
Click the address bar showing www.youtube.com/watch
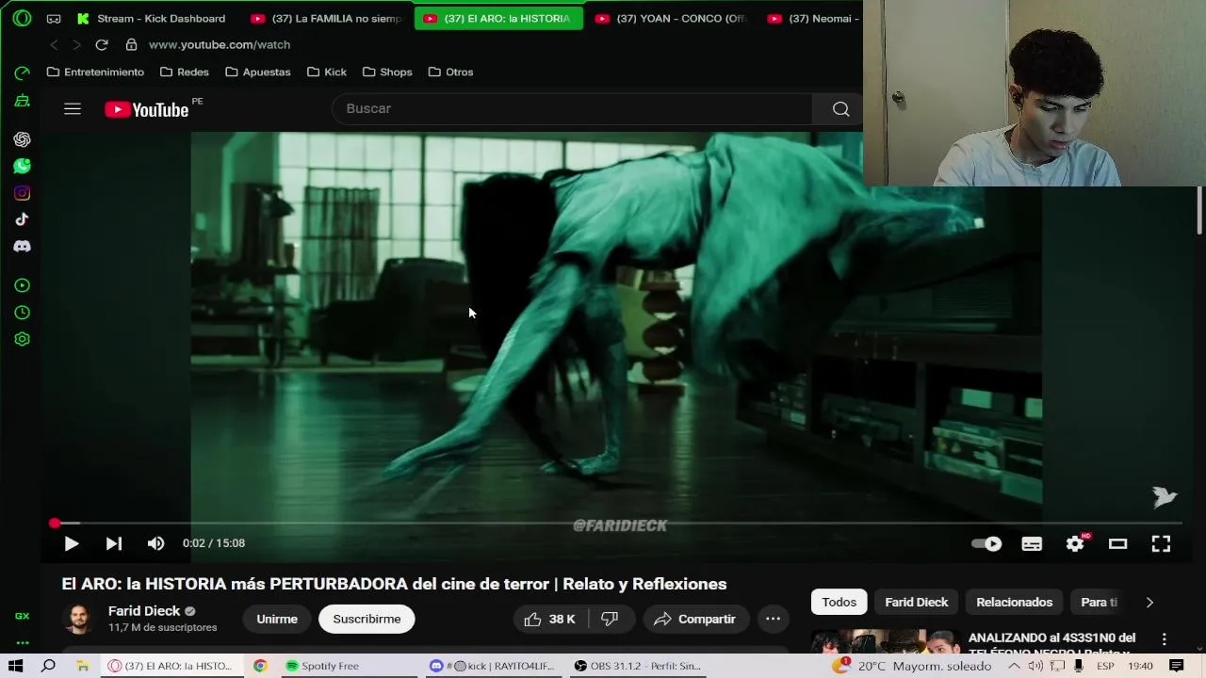click(220, 44)
